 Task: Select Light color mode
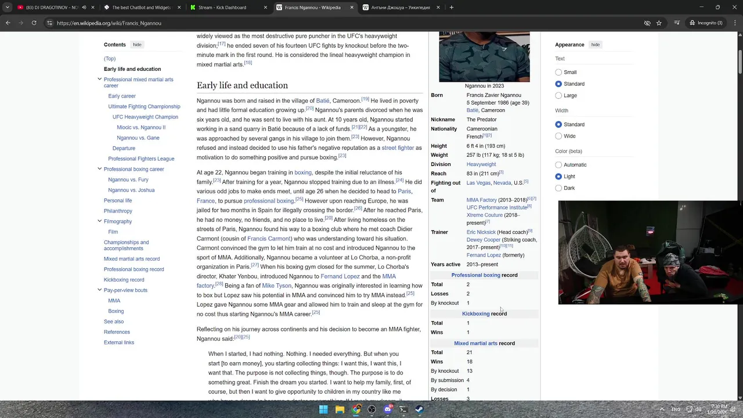click(558, 176)
